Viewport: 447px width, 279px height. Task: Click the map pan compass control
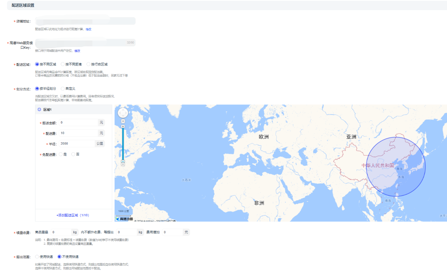tap(123, 113)
